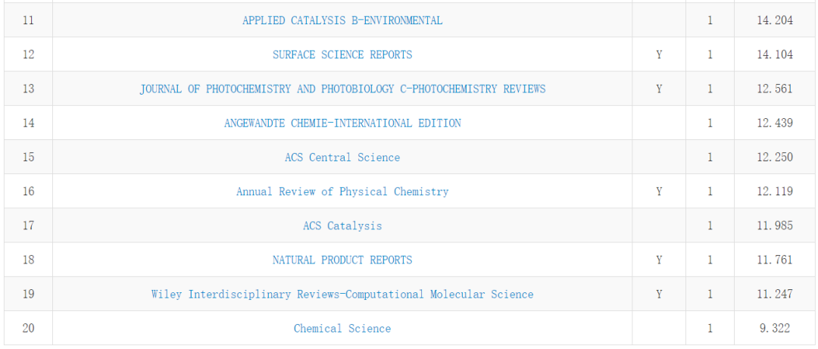818x349 pixels.
Task: Click the NATURAL PRODUCT REPORTS link
Action: (342, 260)
